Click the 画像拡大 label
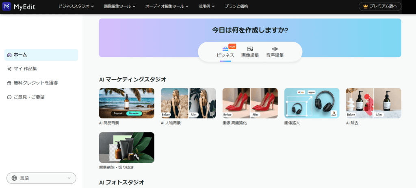 292,123
